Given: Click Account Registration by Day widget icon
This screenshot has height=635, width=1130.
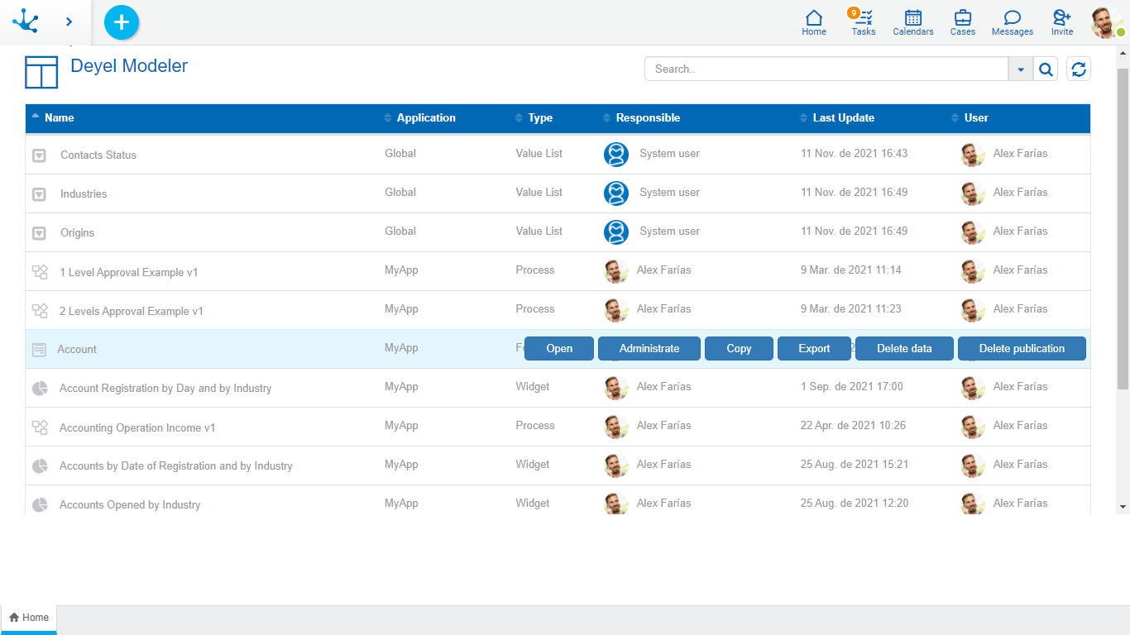Looking at the screenshot, I should pos(40,389).
